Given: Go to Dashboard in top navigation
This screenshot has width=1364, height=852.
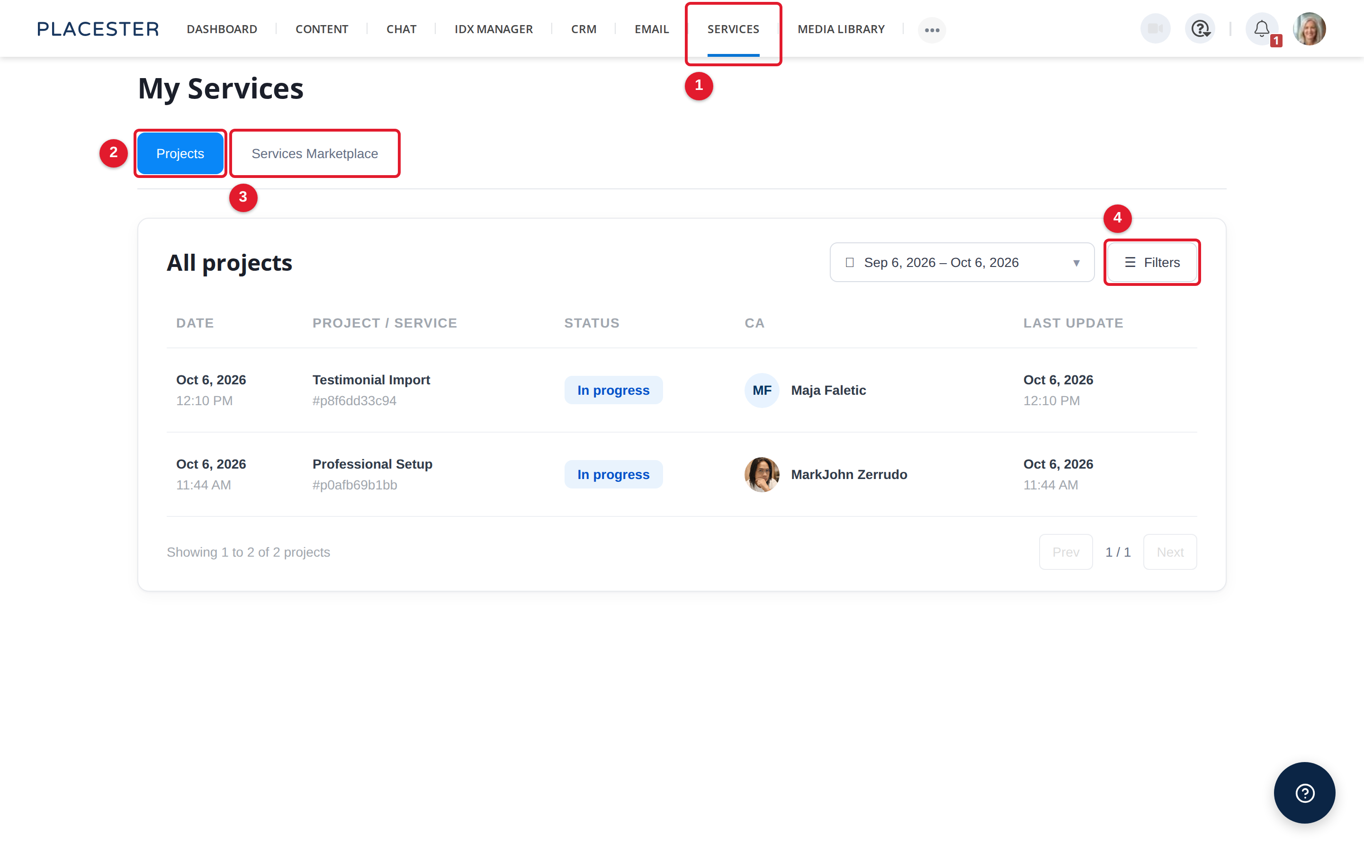Looking at the screenshot, I should pos(222,29).
